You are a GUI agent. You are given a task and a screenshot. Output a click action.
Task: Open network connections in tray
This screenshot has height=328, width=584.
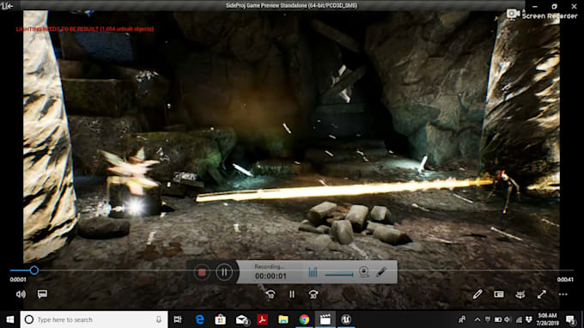pyautogui.click(x=519, y=319)
